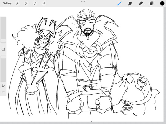Select the Eraser tool
The width and height of the screenshot is (166, 124).
click(x=141, y=3)
